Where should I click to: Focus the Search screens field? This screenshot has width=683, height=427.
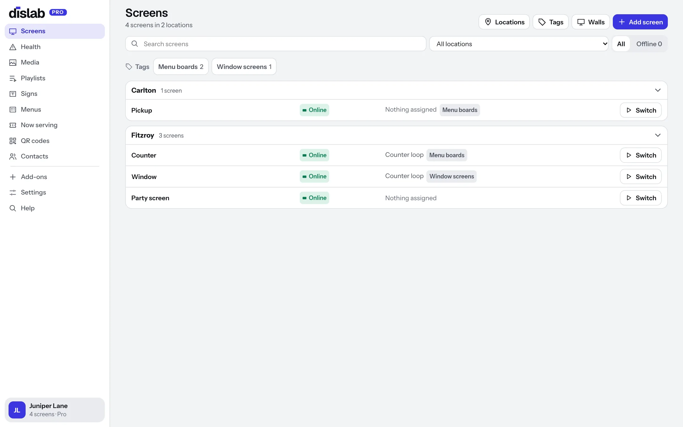(x=276, y=44)
